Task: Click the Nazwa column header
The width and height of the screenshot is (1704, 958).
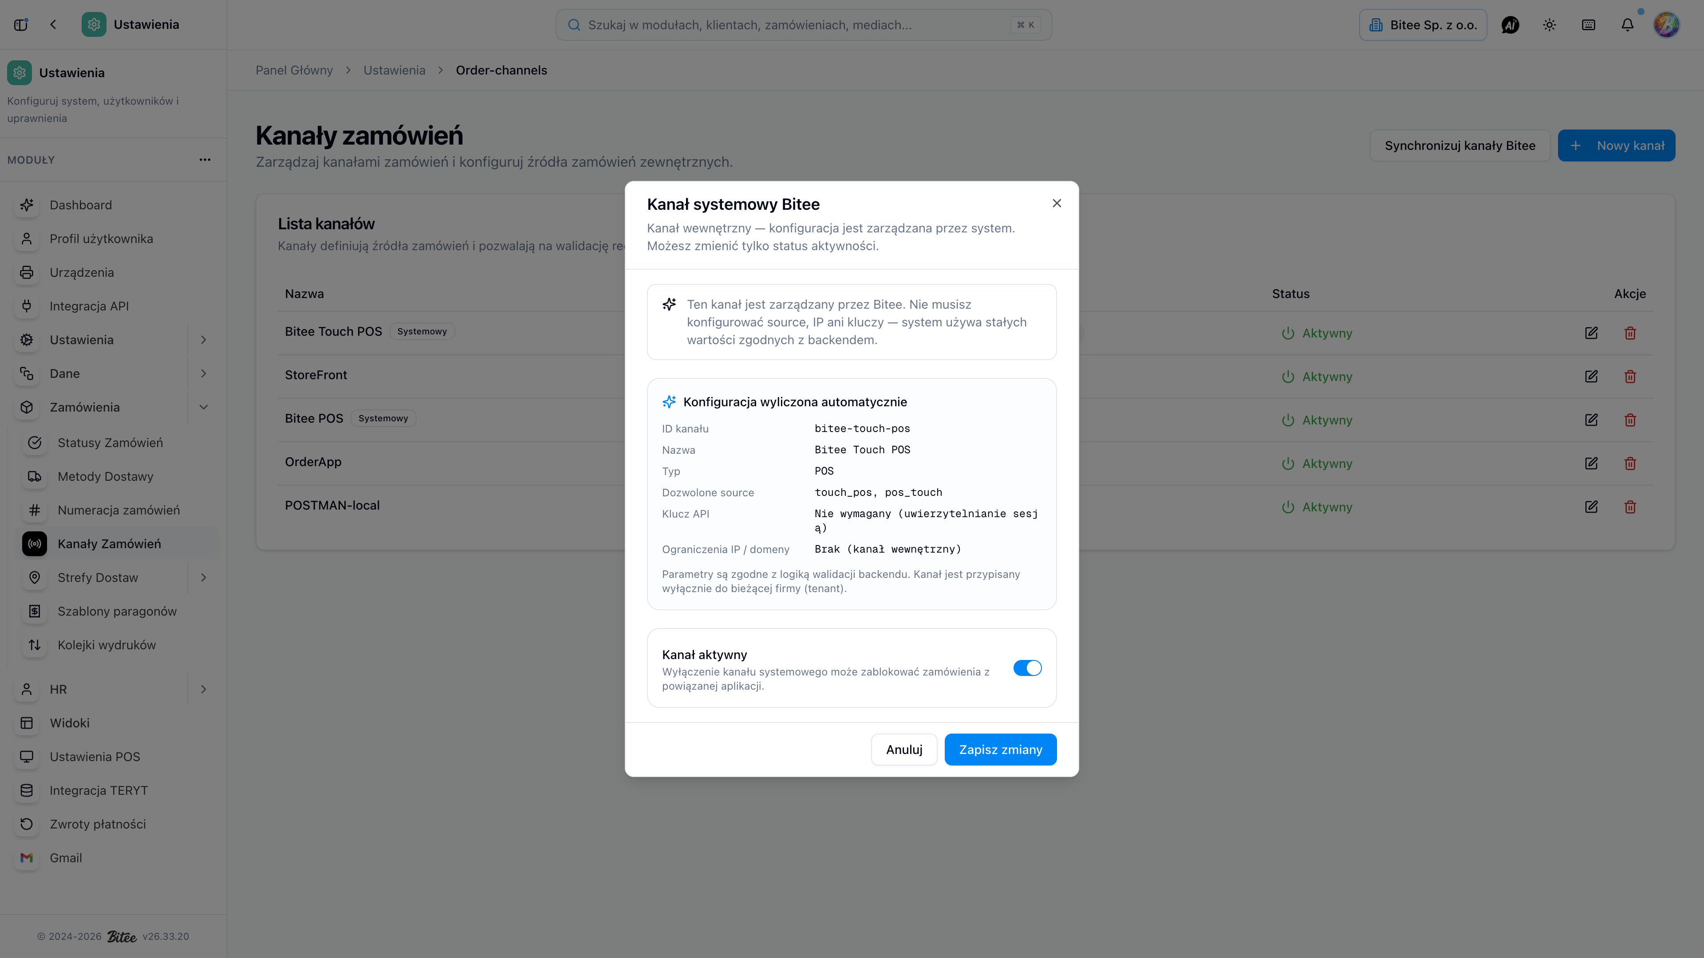Action: [304, 294]
